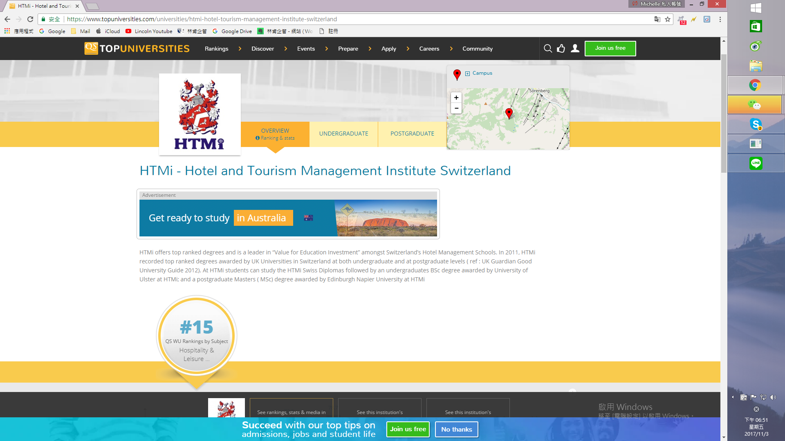Screen dimensions: 785x441
Task: Click the translate page icon in address bar
Action: (x=657, y=19)
